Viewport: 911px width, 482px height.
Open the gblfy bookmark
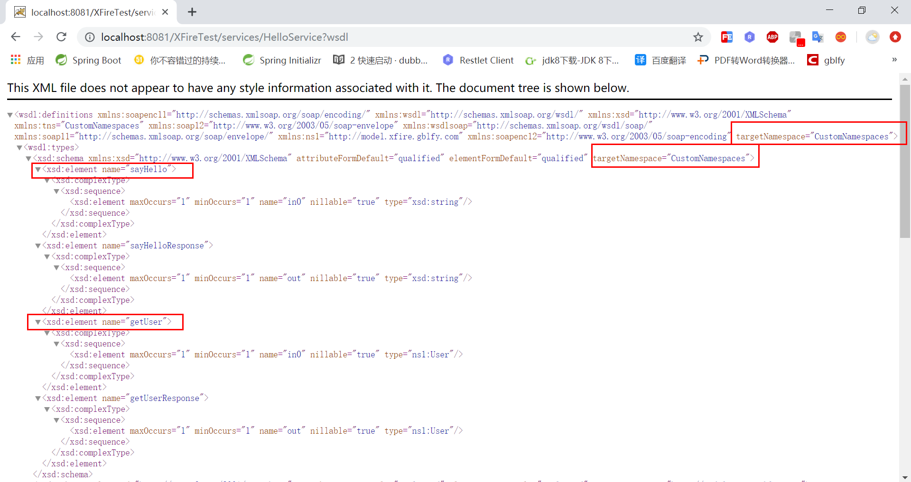826,60
